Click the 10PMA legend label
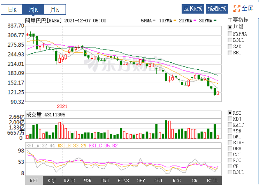Image resolution: width=259 pixels, height=191 pixels. pos(166,21)
